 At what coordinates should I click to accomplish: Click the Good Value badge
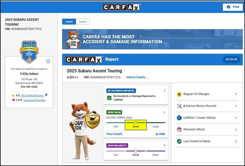coord(114,112)
